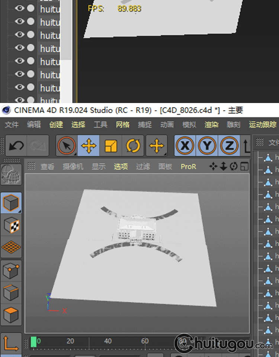279x357 pixels.
Task: Open the 动画 menu
Action: (167, 125)
